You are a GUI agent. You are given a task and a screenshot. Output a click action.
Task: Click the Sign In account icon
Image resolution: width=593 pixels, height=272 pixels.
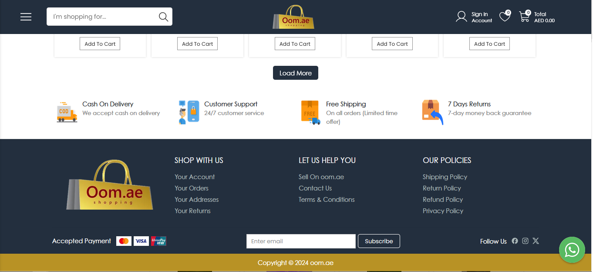[x=462, y=17]
